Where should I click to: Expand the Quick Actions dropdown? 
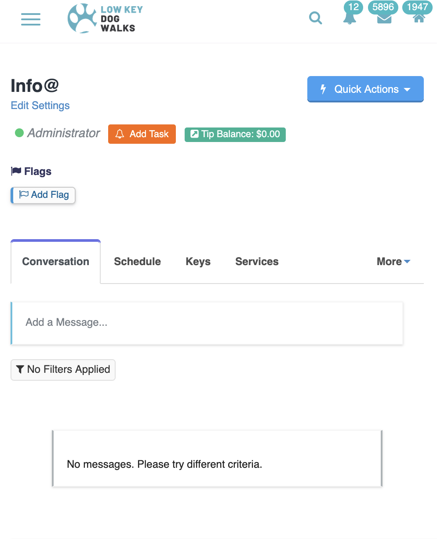point(365,89)
